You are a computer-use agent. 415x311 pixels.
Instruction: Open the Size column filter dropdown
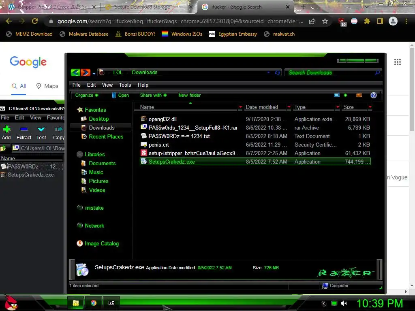[x=370, y=107]
